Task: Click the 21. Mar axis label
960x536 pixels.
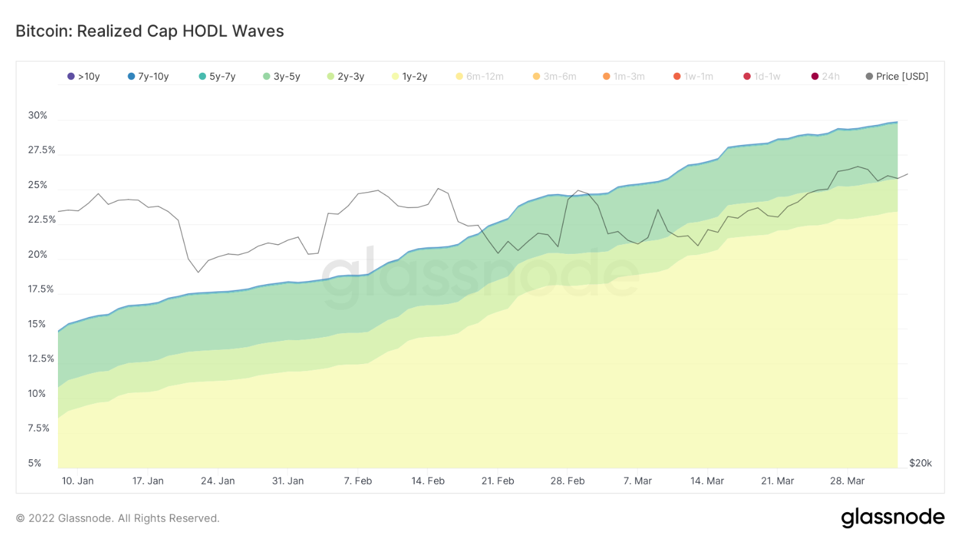Action: pyautogui.click(x=777, y=481)
